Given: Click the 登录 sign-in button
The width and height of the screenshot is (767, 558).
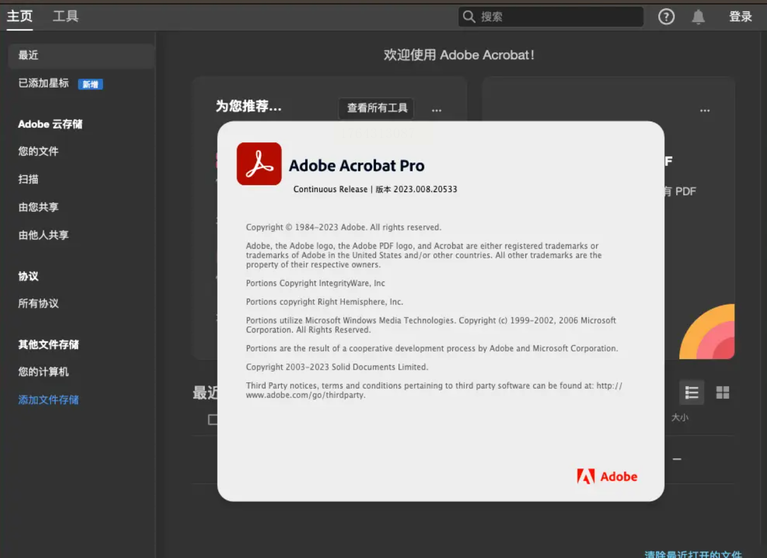Looking at the screenshot, I should (741, 17).
